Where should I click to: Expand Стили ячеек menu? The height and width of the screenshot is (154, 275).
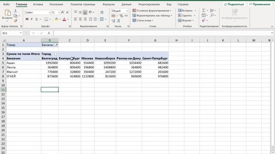143,21
